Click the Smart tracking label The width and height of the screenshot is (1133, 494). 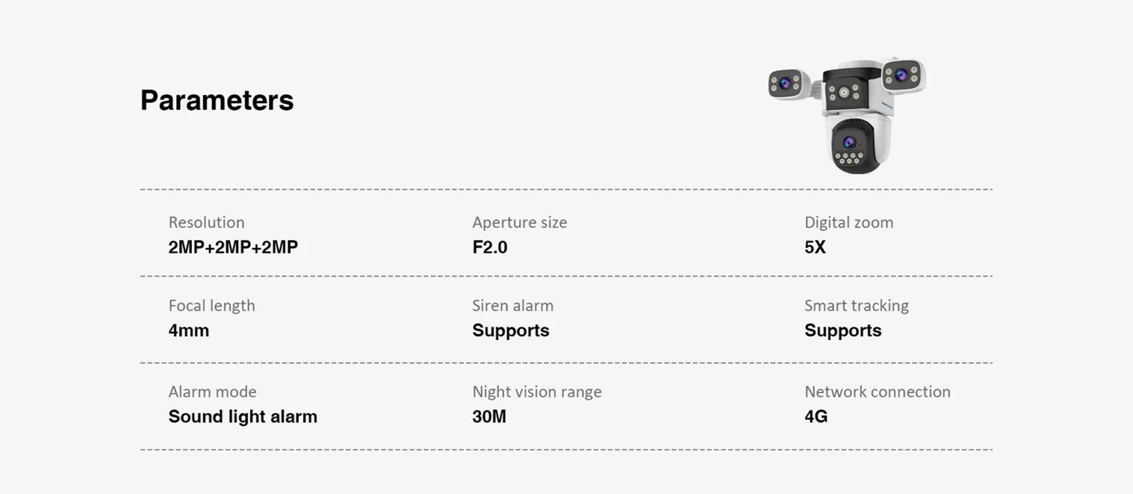tap(856, 305)
